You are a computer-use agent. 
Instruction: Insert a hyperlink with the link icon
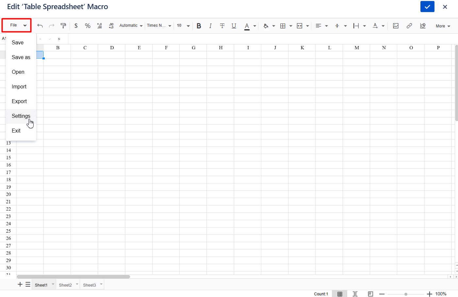click(x=409, y=26)
